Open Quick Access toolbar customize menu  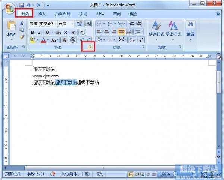[48, 5]
